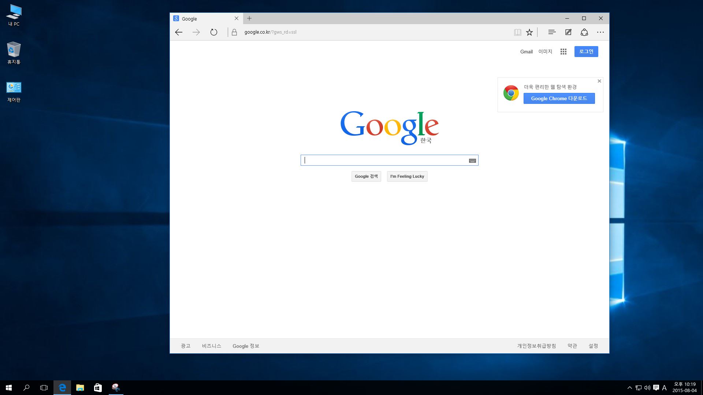The height and width of the screenshot is (395, 703).
Task: Click the Chrome logo in promo
Action: click(511, 93)
